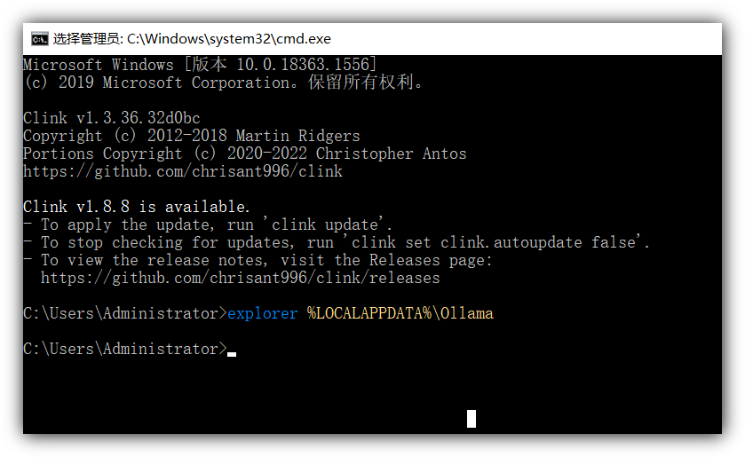Click 'Clink v1.8.8 is available.' line

[x=137, y=207]
